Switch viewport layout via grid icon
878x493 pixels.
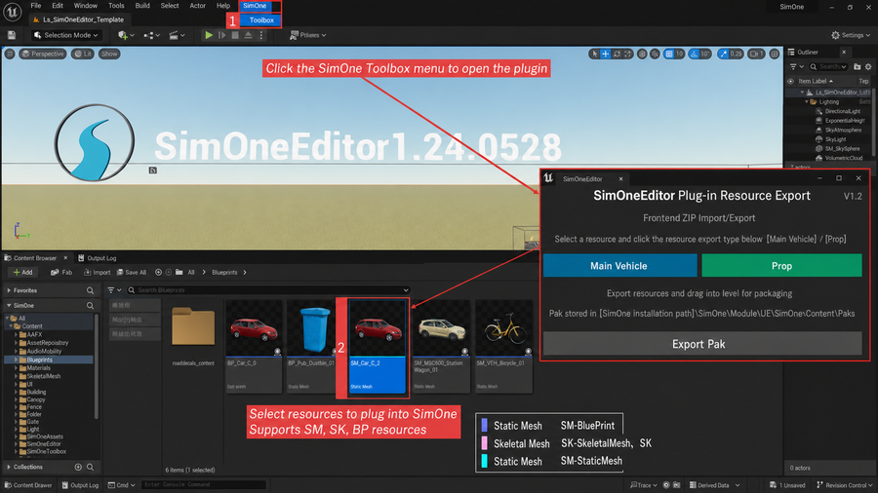coord(775,54)
